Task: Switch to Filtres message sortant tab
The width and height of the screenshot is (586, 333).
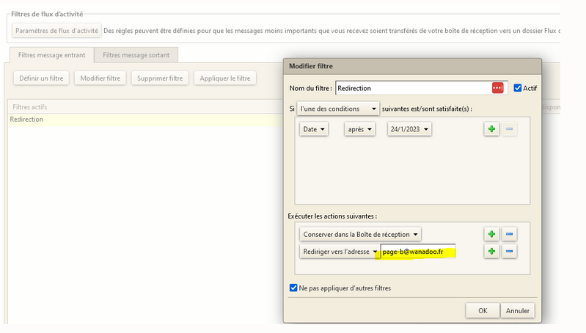Action: point(136,55)
